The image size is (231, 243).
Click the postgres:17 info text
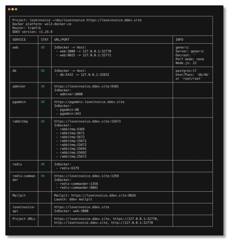[186, 71]
